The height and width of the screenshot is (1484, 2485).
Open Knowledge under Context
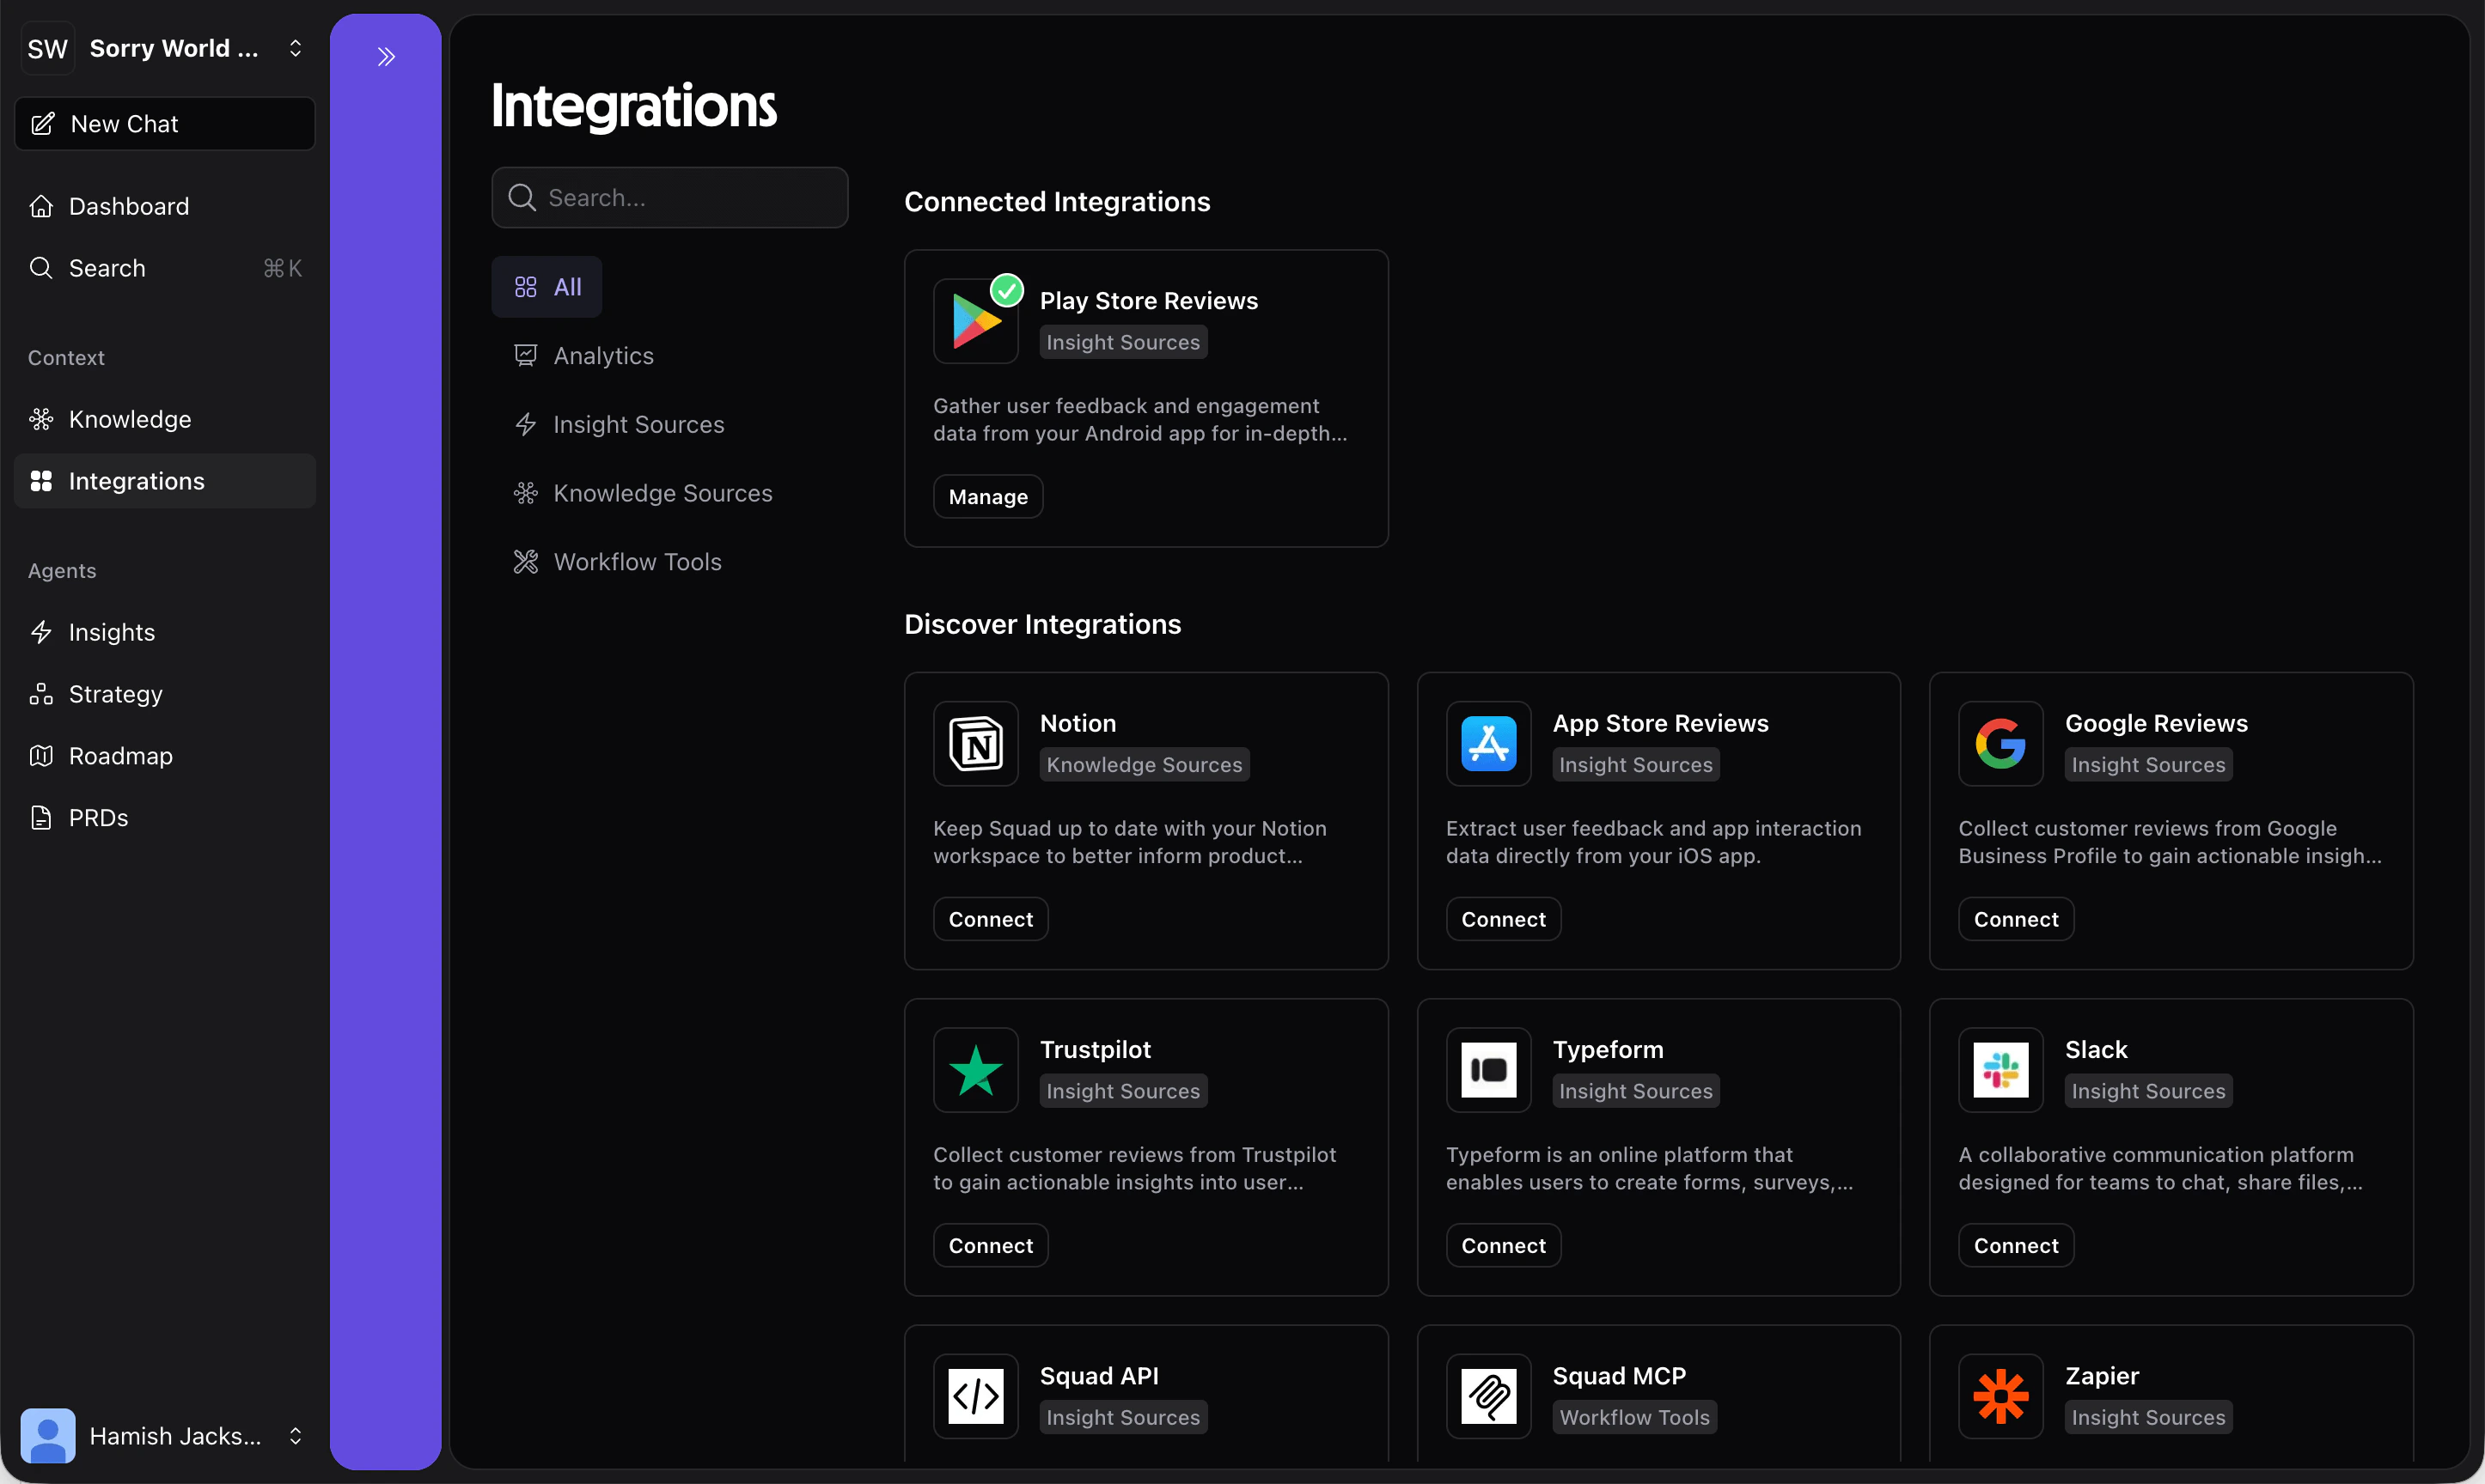129,419
